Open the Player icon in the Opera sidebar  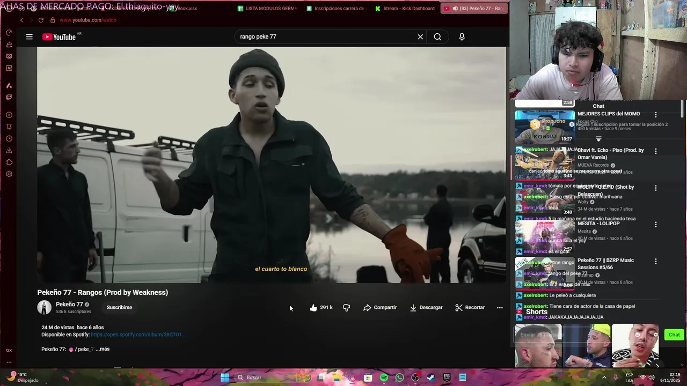[9, 115]
